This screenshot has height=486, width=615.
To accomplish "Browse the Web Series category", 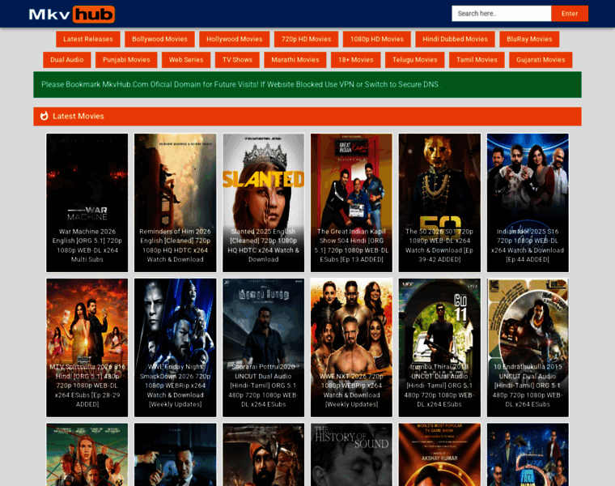I will pos(186,60).
